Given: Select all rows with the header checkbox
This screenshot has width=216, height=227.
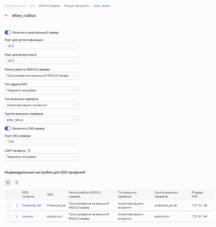Looking at the screenshot, I should tap(9, 194).
